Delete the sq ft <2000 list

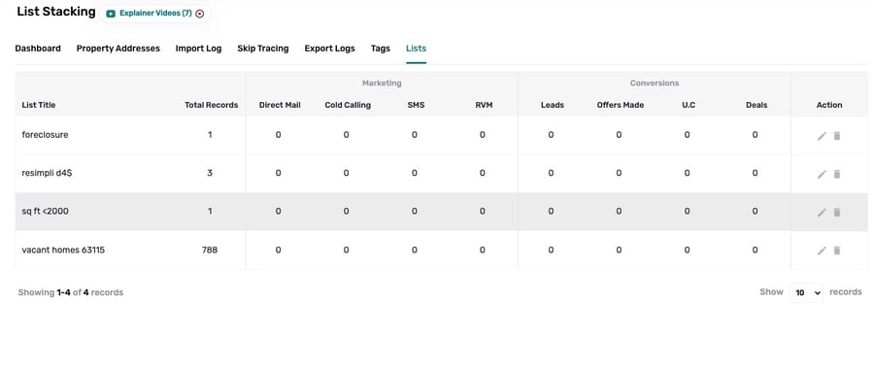(837, 213)
